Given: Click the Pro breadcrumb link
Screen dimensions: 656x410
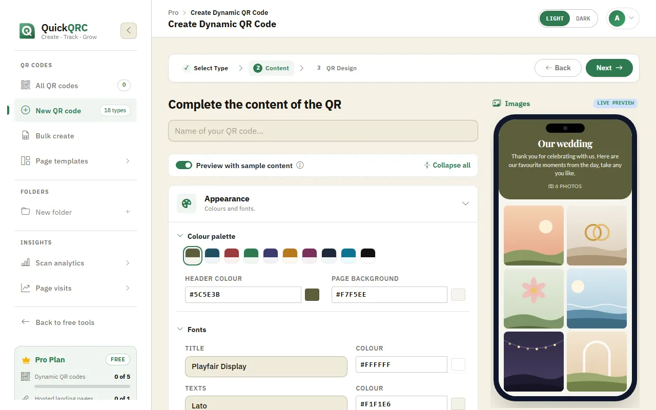Looking at the screenshot, I should click(x=173, y=12).
